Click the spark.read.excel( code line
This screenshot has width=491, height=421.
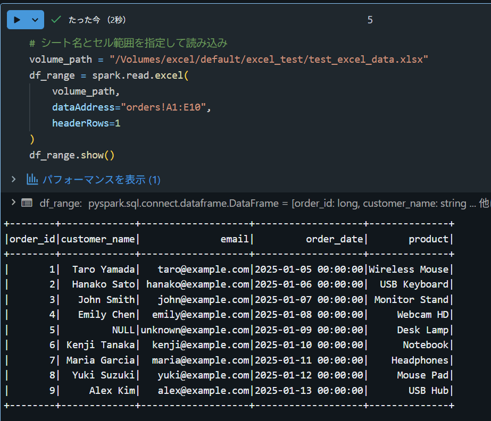[109, 75]
